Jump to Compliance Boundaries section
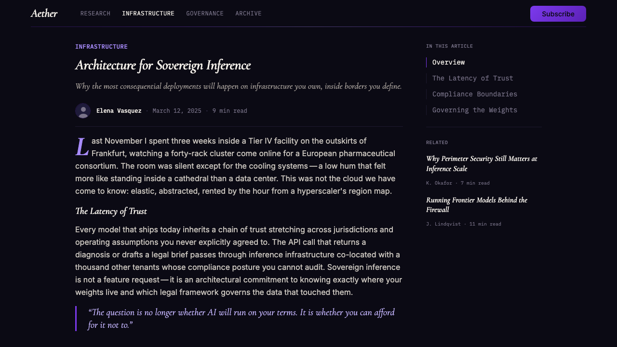This screenshot has height=347, width=617. coord(475,94)
